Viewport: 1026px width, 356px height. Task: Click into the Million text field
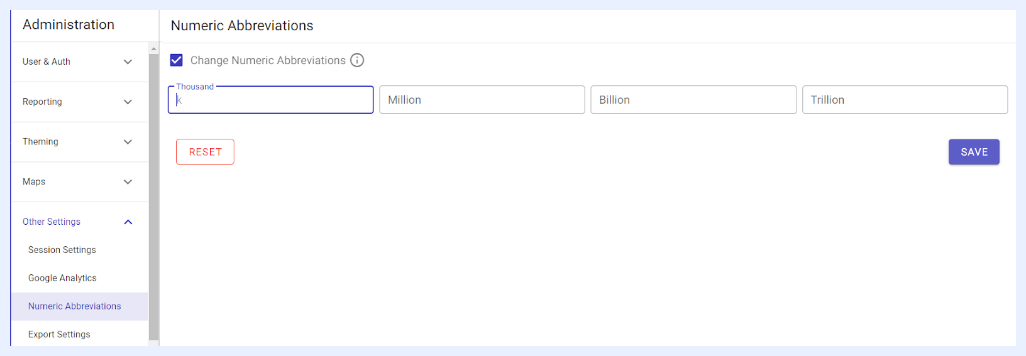[482, 100]
